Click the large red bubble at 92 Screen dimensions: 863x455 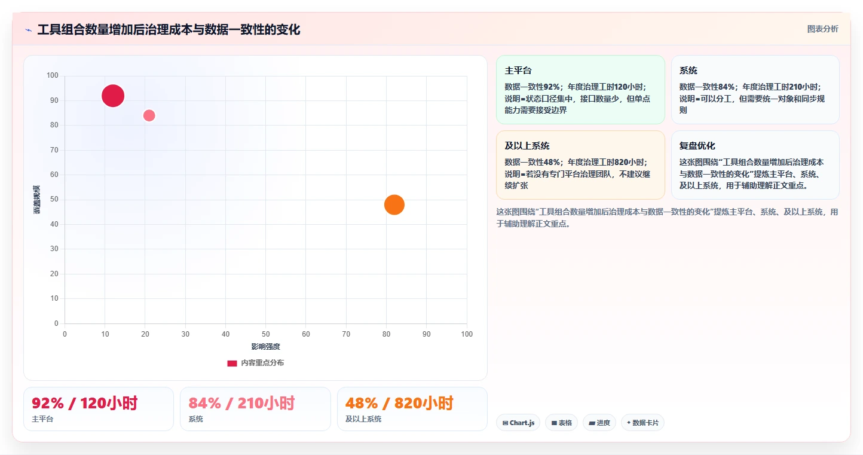(113, 96)
